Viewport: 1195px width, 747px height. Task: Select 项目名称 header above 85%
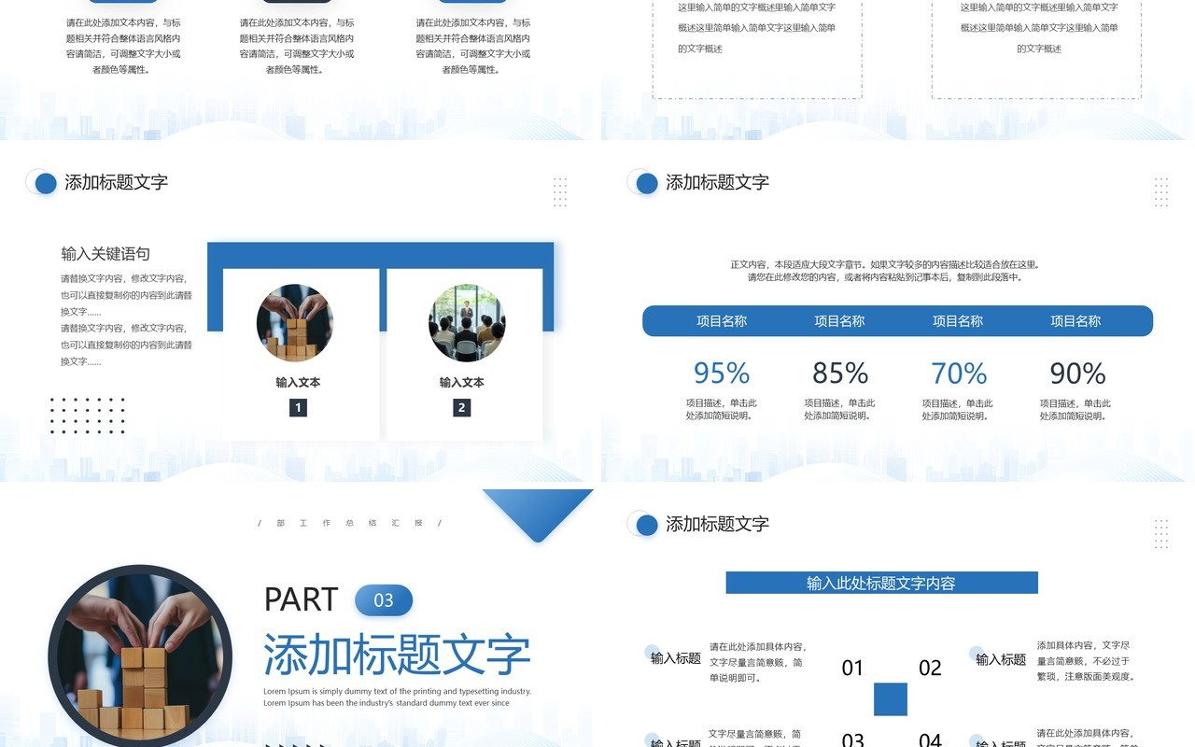[x=840, y=320]
